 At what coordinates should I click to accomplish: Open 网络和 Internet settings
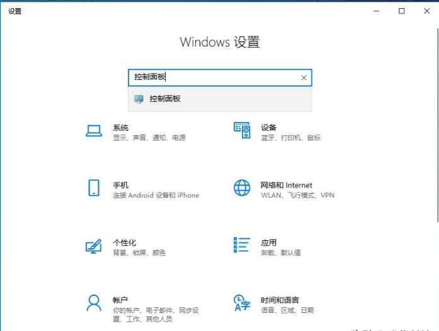coord(286,185)
